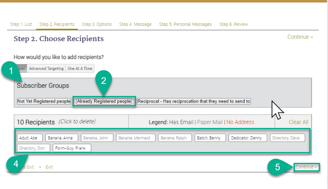Remove recipient Form-Guy, Frank
Image resolution: width=328 pixels, height=189 pixels.
[x=72, y=148]
